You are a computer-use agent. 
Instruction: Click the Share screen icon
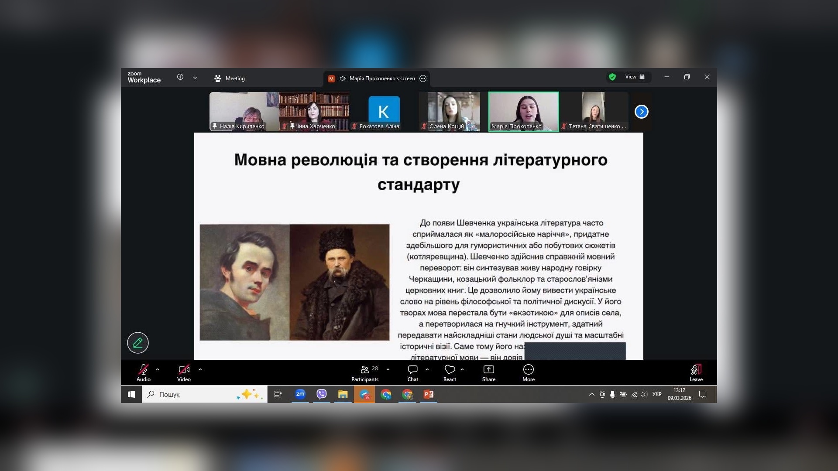coord(488,370)
